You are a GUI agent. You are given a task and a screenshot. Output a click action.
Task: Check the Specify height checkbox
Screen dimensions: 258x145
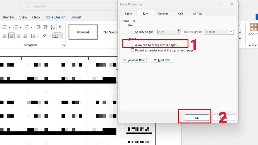click(x=133, y=32)
